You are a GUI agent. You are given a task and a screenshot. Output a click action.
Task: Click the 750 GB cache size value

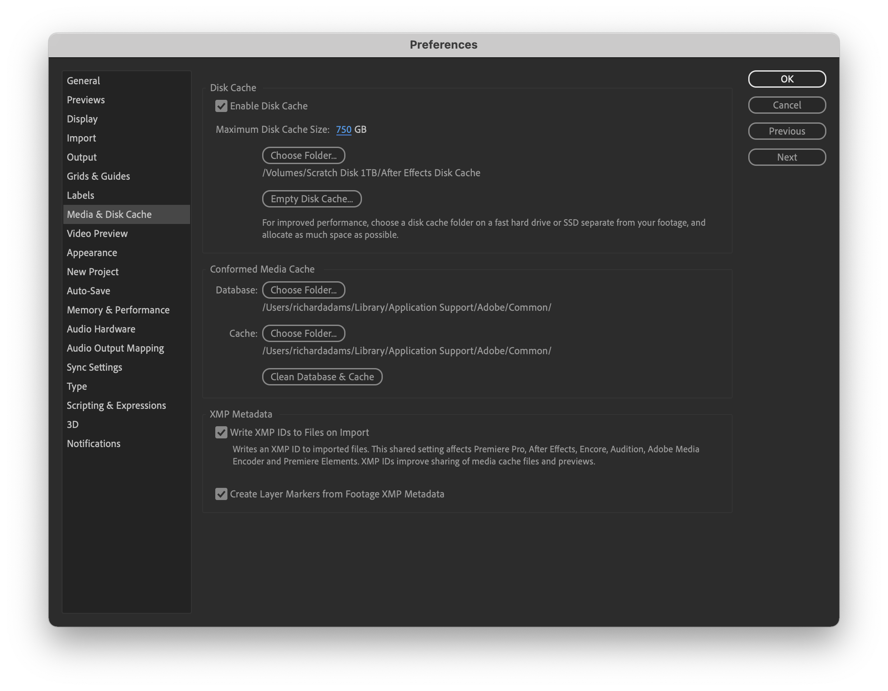coord(343,129)
